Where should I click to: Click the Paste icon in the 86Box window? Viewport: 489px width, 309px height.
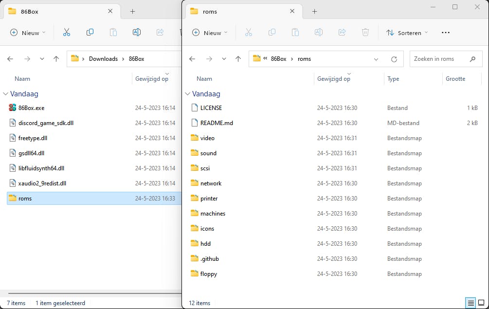click(x=113, y=33)
